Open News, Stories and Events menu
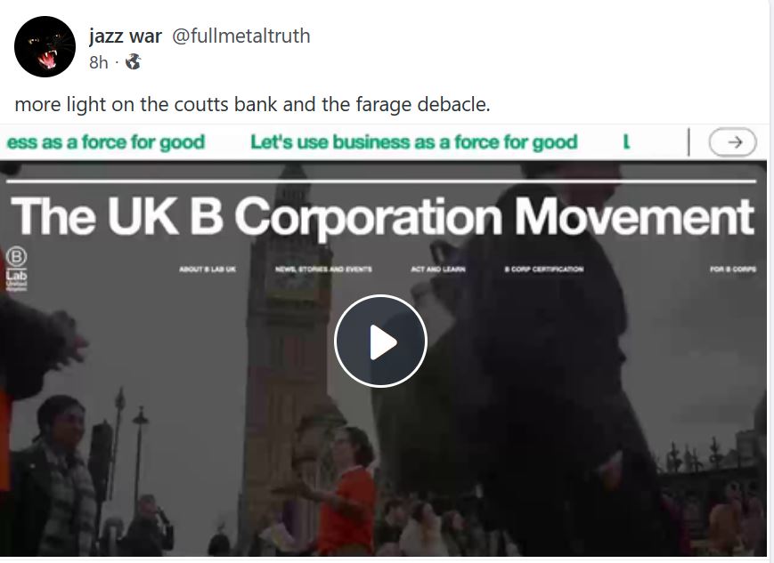Screen dimensions: 774x563 323,269
